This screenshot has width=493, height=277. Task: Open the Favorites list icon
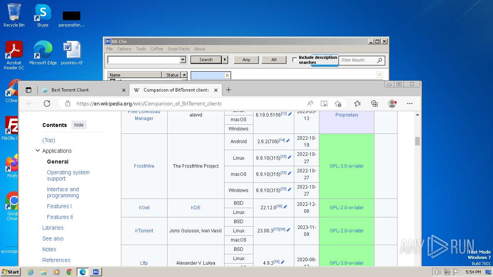click(357, 103)
